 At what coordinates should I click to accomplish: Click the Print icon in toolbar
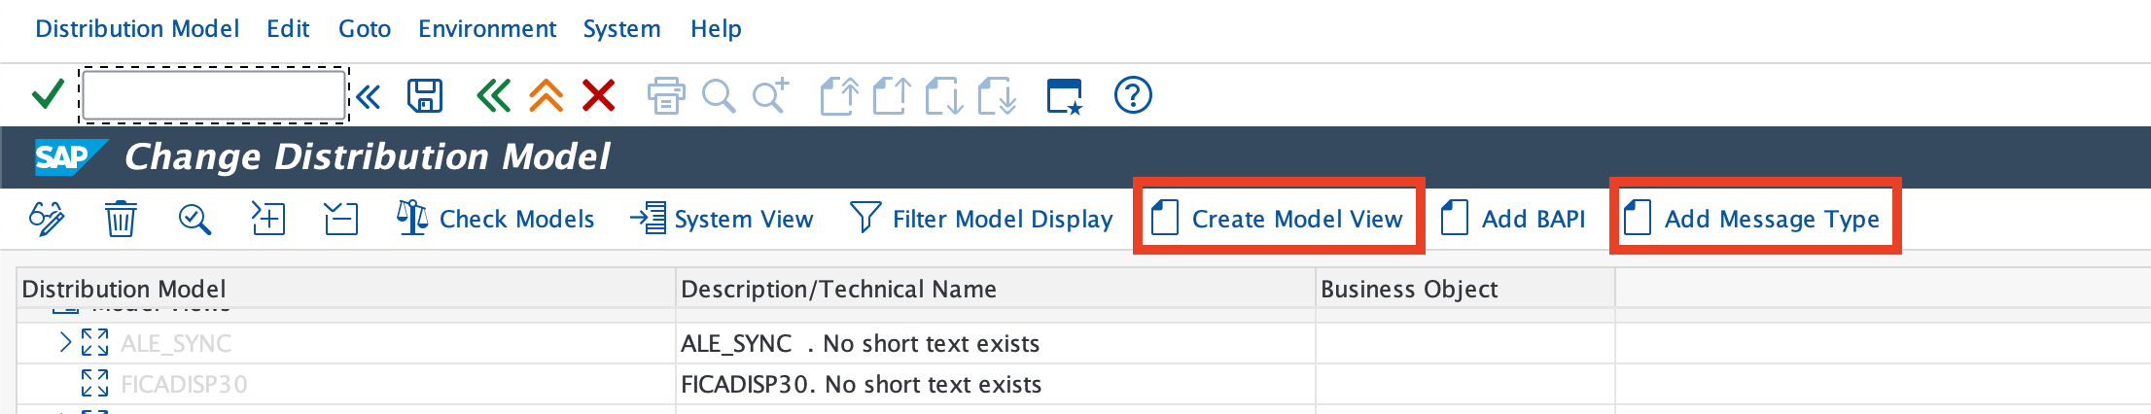coord(665,96)
